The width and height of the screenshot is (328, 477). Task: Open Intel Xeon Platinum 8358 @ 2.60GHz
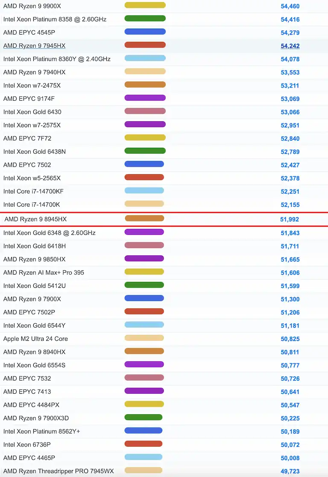(55, 19)
